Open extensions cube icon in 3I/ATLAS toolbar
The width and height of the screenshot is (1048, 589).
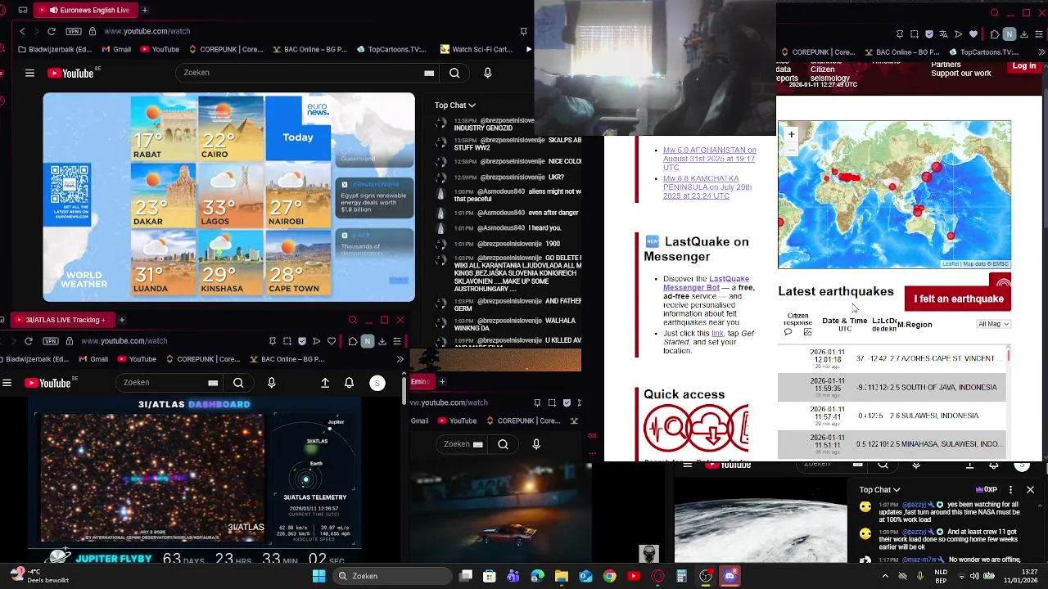pos(352,341)
